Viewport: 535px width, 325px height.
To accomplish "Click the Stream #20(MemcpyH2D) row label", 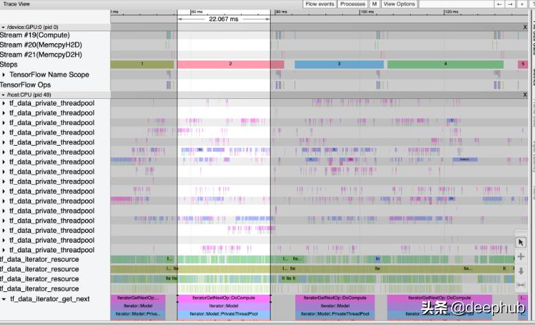I will click(x=41, y=45).
